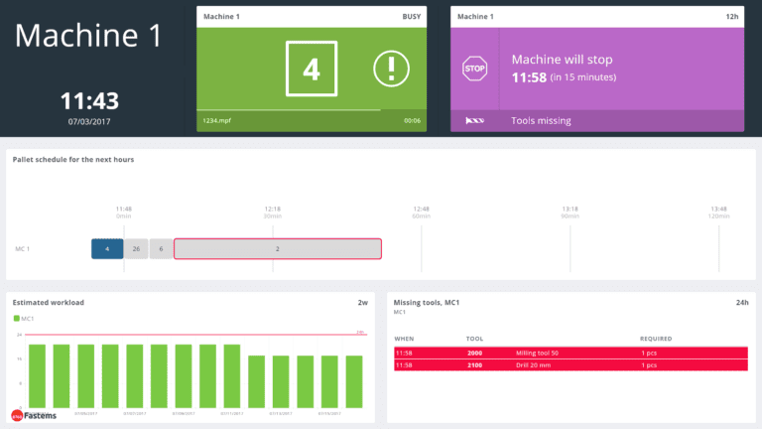Click the 00:06 remaining time

pos(412,120)
